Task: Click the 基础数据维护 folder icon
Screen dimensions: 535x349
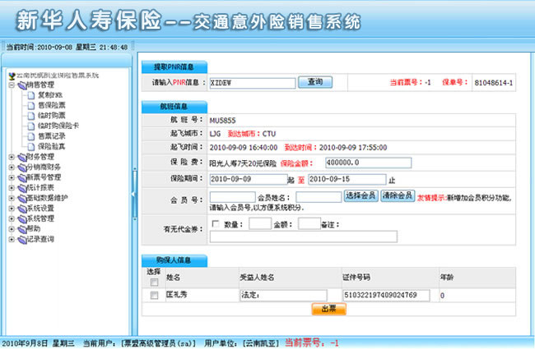Action: coord(22,198)
